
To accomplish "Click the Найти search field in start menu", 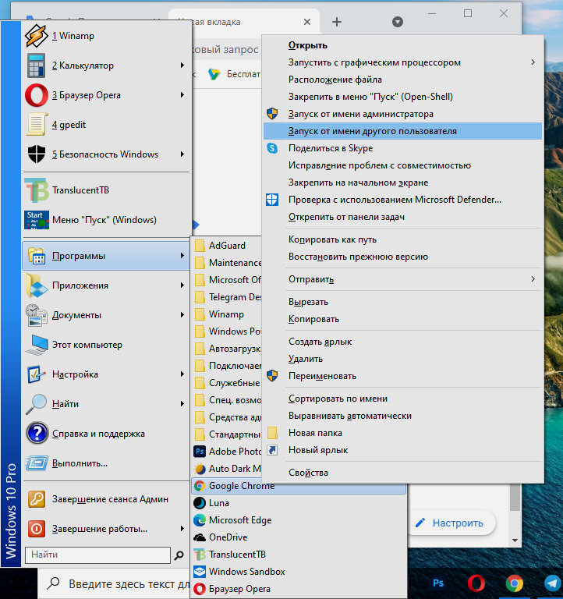I will (97, 555).
